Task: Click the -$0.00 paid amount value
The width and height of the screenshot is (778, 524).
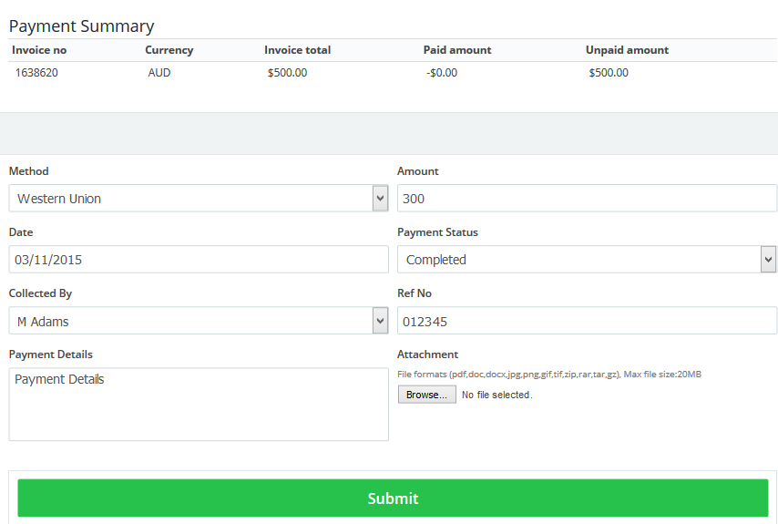Action: (x=441, y=73)
